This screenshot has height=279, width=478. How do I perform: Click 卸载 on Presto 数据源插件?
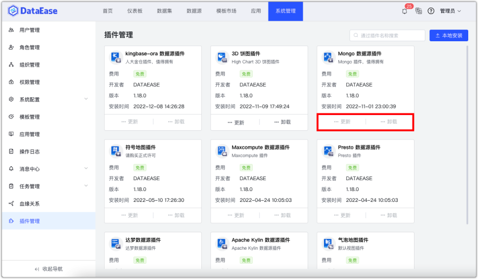coord(388,215)
